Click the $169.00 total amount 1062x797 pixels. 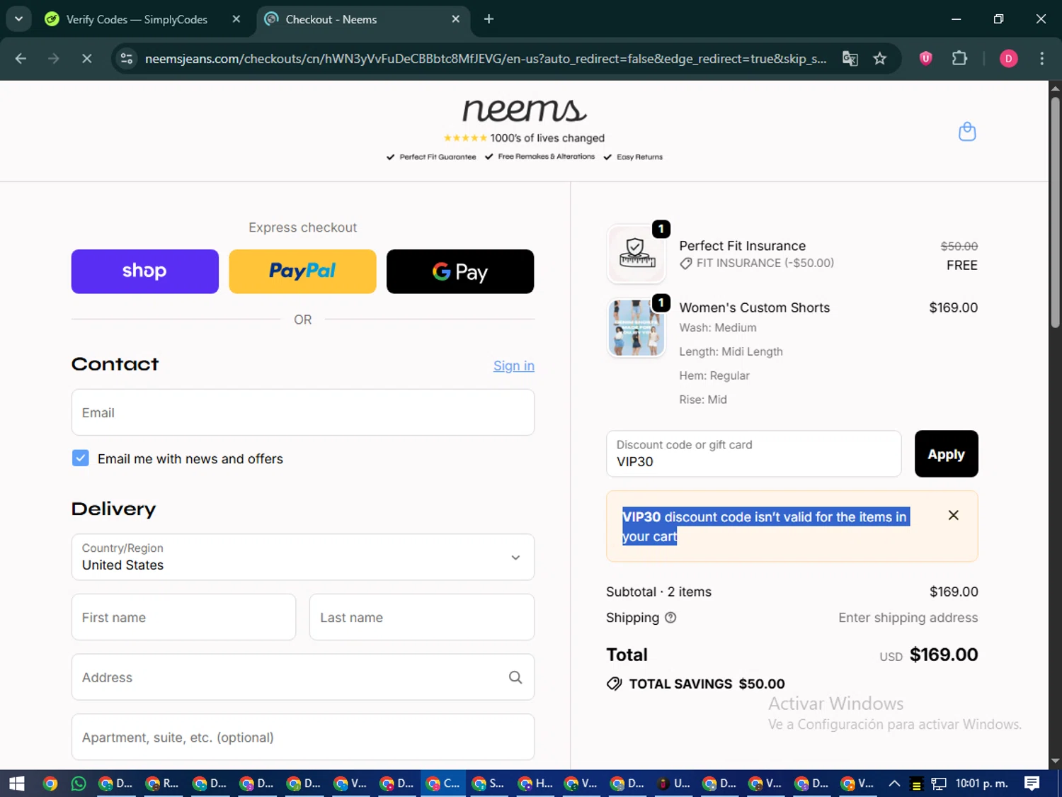point(944,655)
